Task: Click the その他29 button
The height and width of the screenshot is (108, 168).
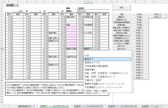Action: click(158, 14)
